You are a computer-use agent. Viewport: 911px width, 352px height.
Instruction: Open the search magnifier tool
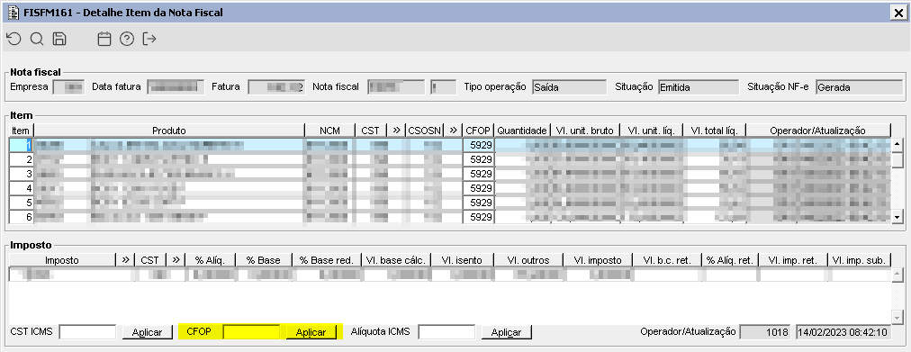(x=37, y=39)
